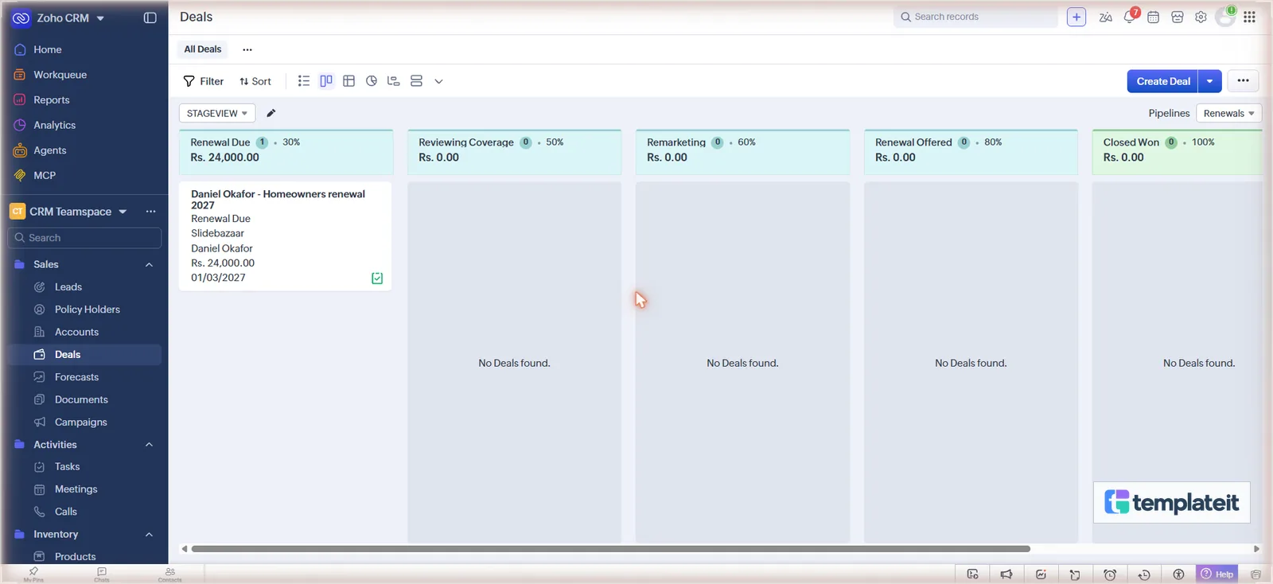
Task: Switch to chart view icon
Action: (x=372, y=81)
